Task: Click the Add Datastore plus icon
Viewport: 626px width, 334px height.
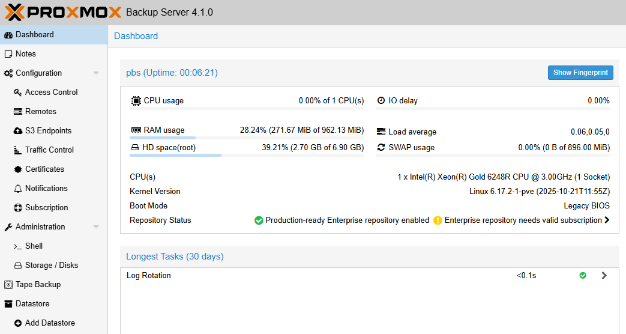Action: pyautogui.click(x=18, y=323)
